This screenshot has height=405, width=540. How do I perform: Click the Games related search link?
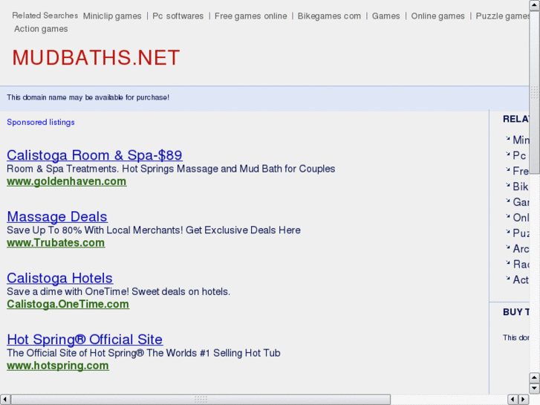386,16
